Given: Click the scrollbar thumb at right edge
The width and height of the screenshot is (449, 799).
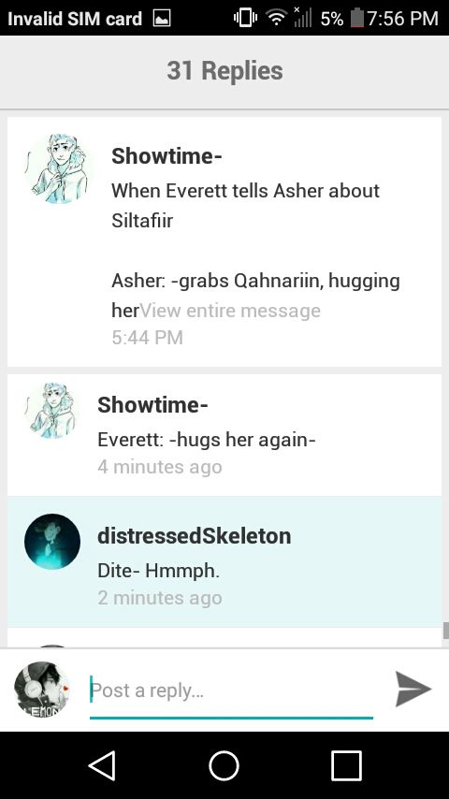Looking at the screenshot, I should tap(445, 631).
